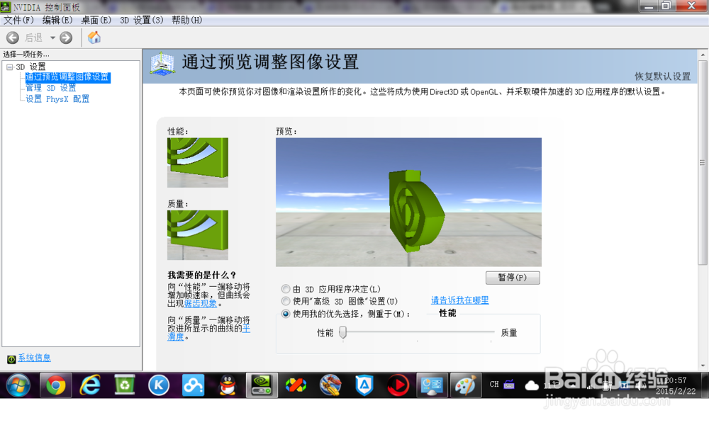The width and height of the screenshot is (709, 425).
Task: Open the 系统信息 link
Action: coord(34,358)
